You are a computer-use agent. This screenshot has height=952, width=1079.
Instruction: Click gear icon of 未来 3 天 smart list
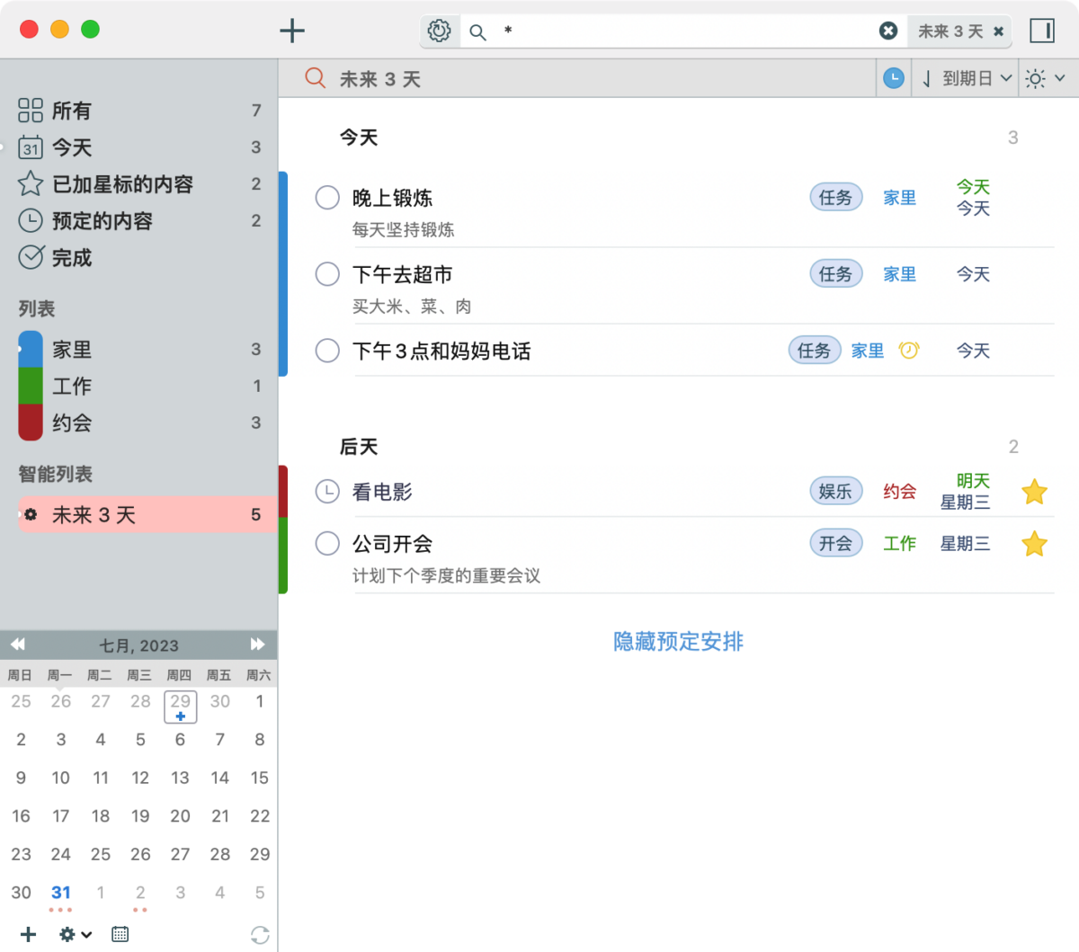(31, 514)
